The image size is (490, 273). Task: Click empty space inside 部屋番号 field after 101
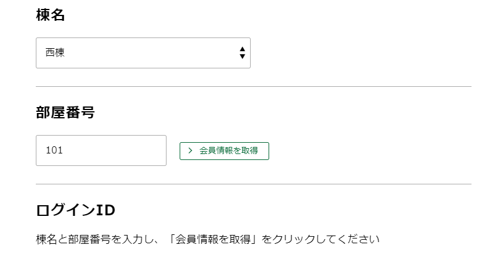(119, 150)
